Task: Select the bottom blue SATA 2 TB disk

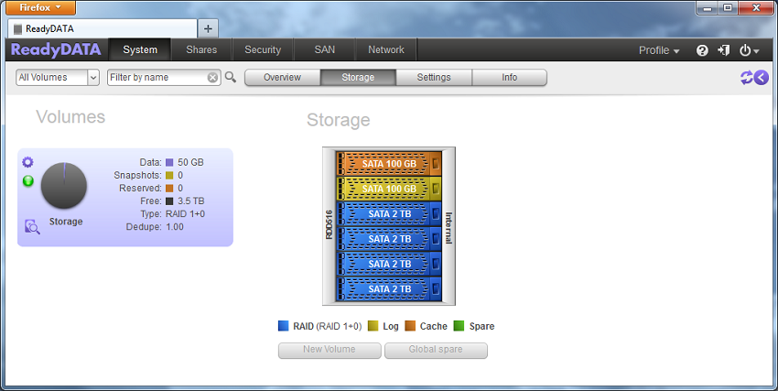Action: click(388, 288)
